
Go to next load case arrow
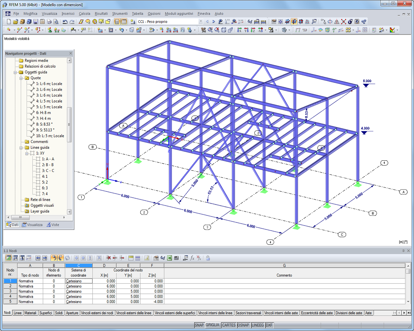pyautogui.click(x=213, y=22)
